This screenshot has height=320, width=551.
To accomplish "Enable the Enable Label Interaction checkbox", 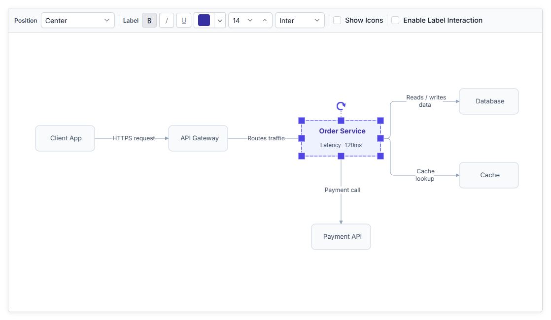I will tap(395, 20).
